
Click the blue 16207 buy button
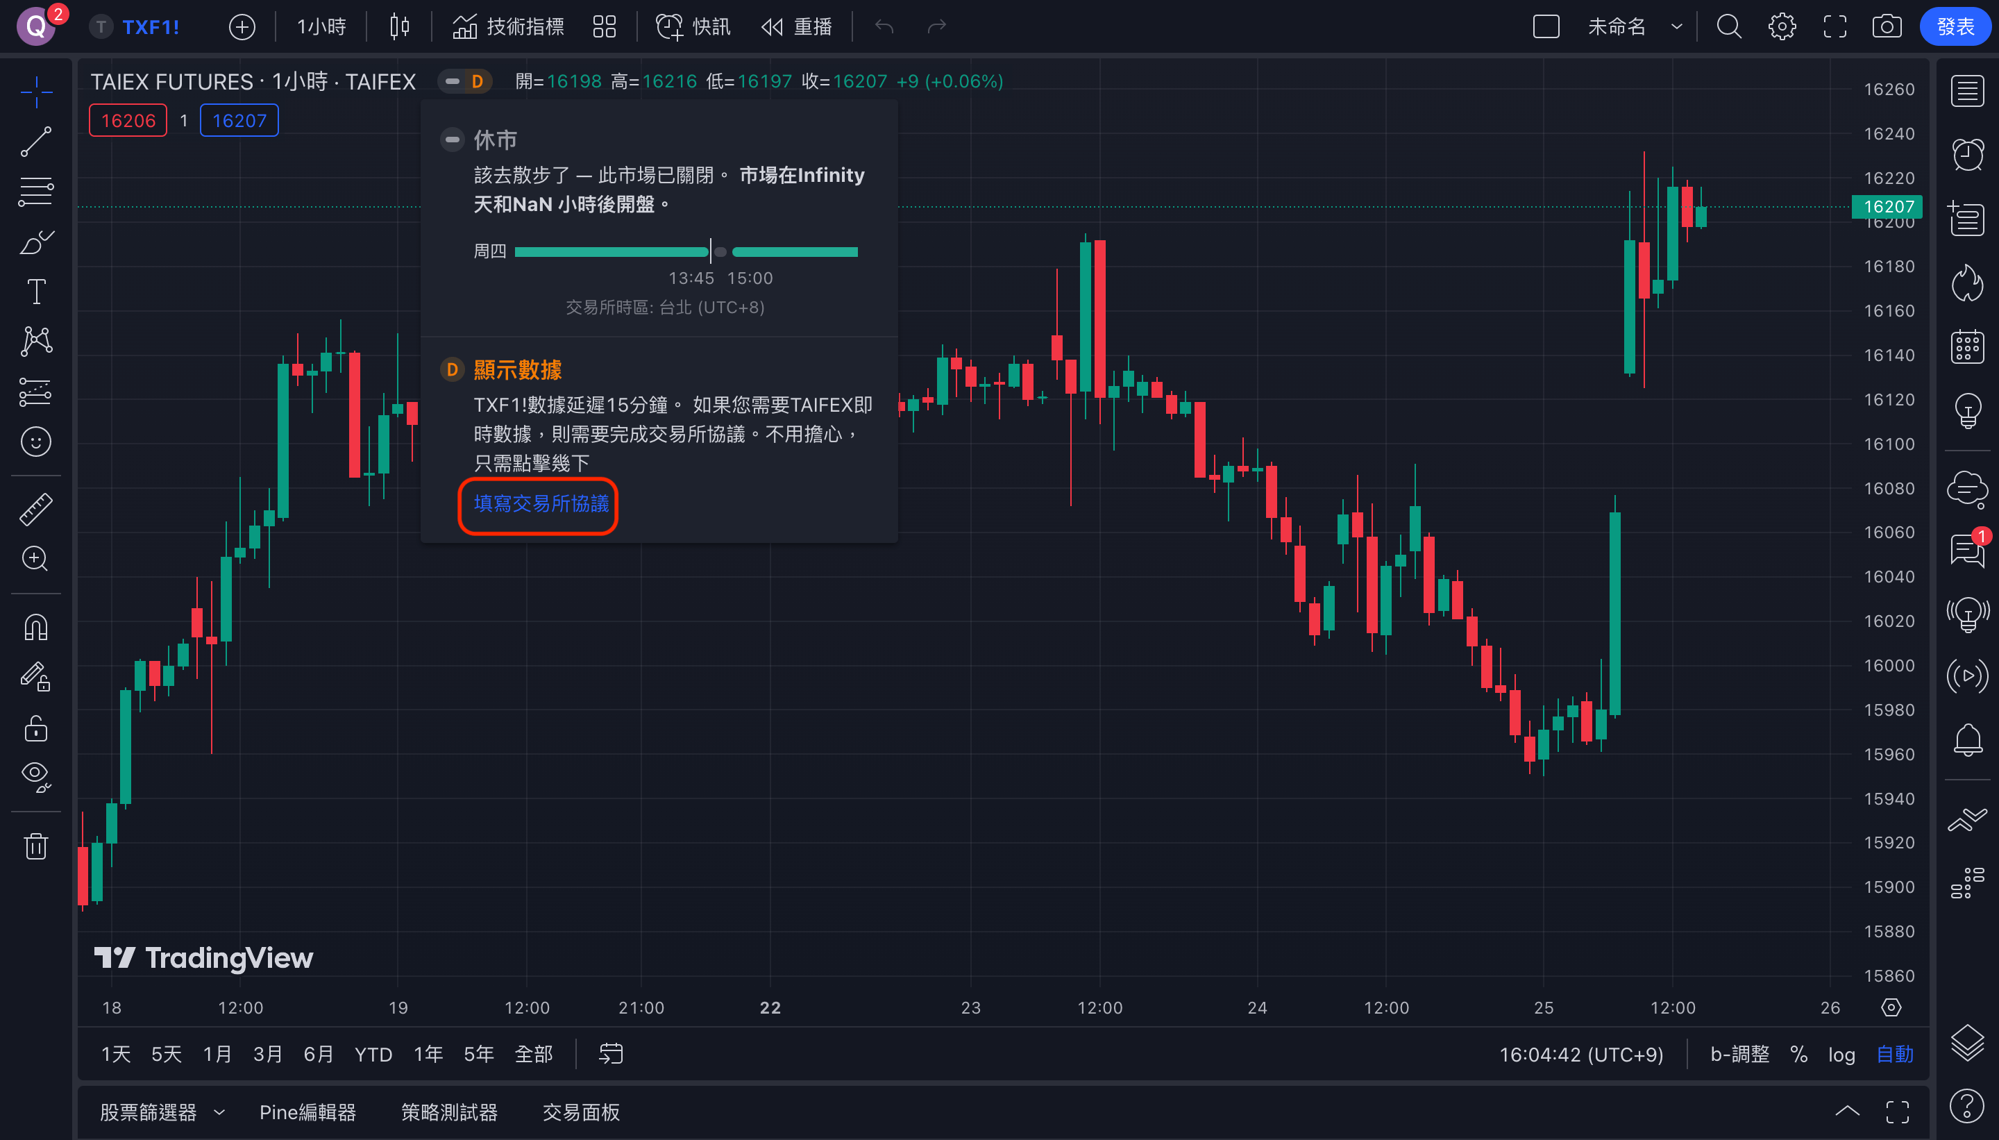(x=239, y=121)
